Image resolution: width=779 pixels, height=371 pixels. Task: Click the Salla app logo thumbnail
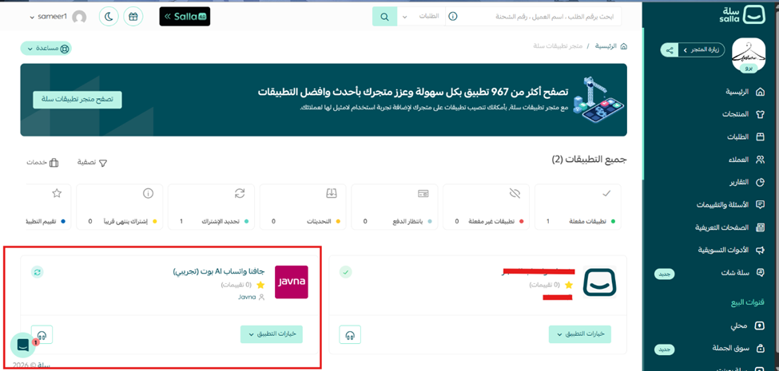coord(599,282)
